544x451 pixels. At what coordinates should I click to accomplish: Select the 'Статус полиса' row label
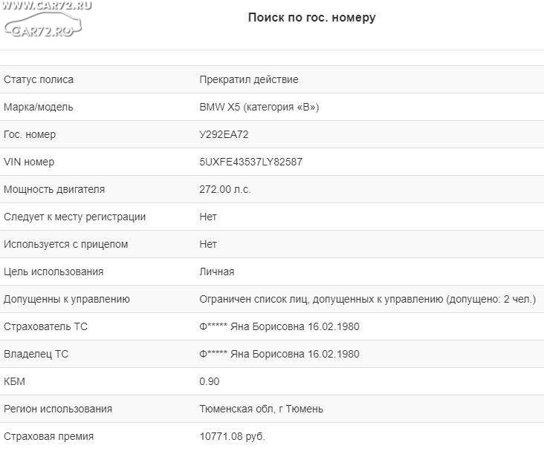[39, 79]
